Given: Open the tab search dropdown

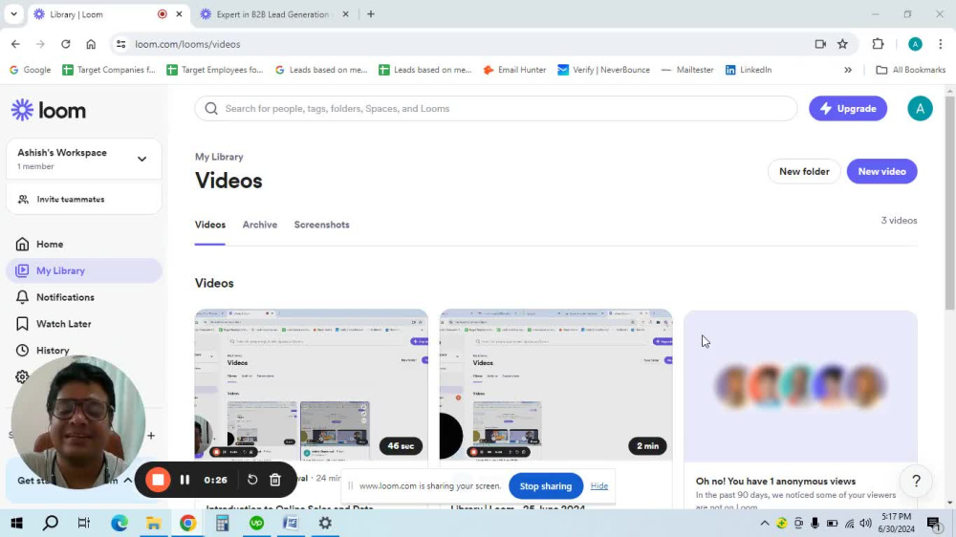Looking at the screenshot, I should [x=13, y=14].
